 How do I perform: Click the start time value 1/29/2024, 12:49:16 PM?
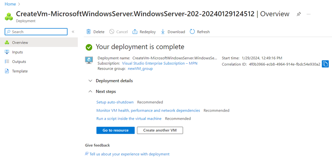262,58
